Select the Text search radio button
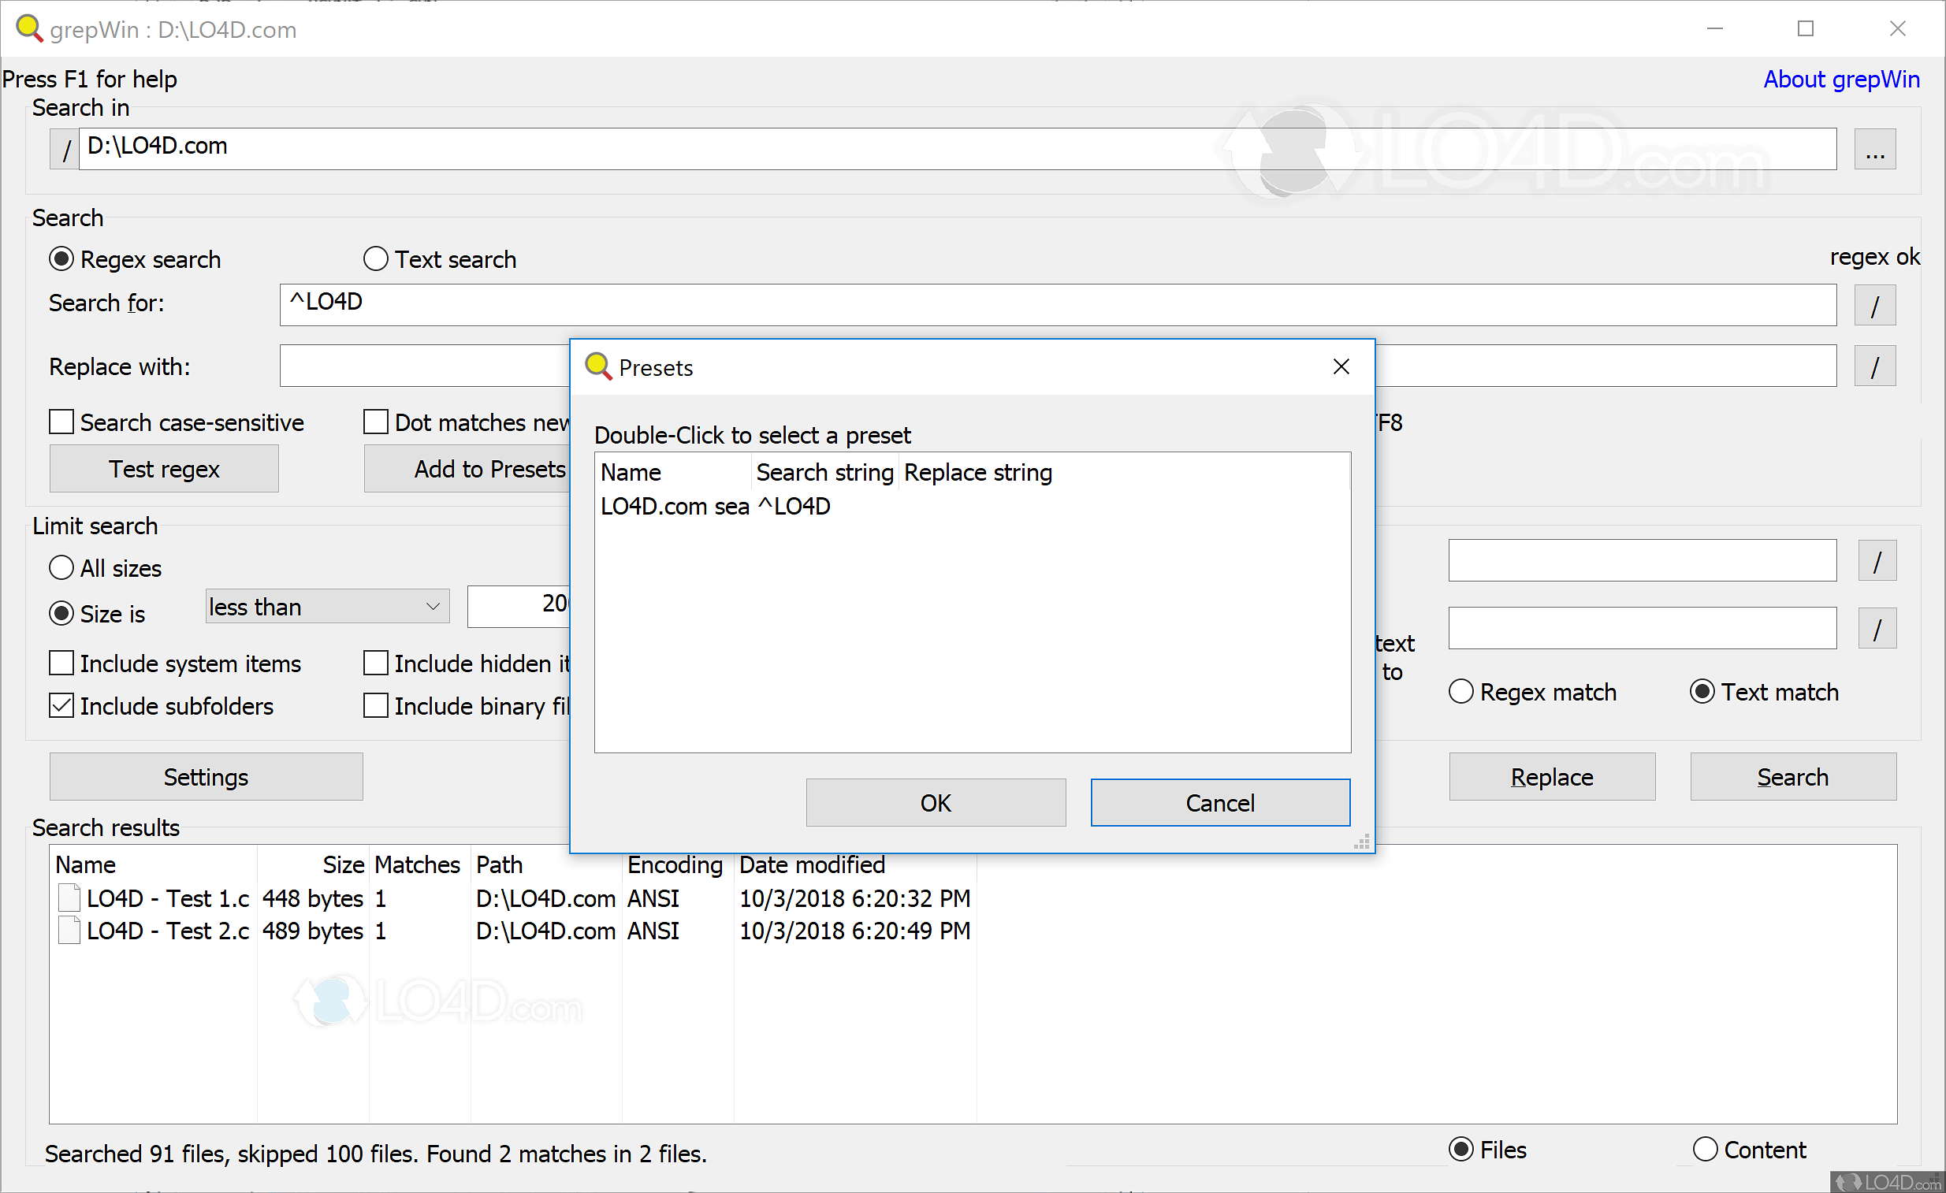Screen dimensions: 1946x1193 [x=376, y=259]
